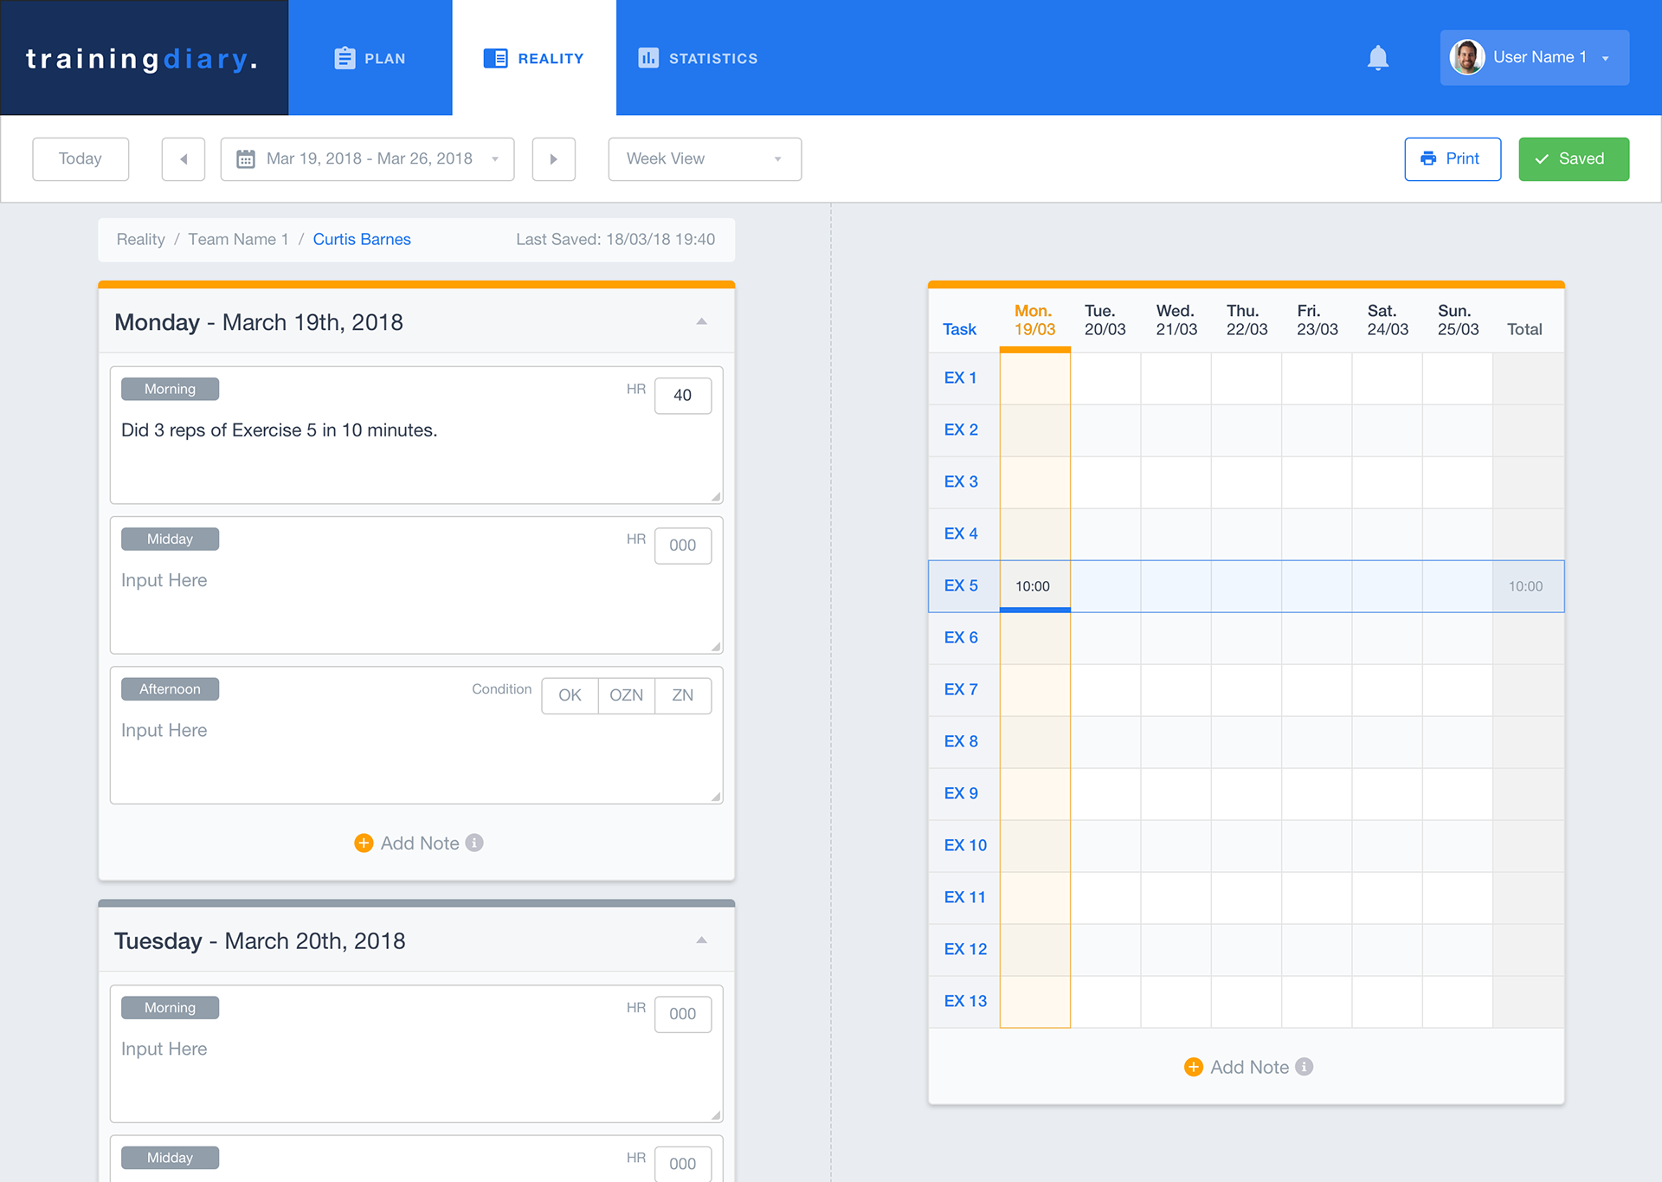Click the Monday Midday tag

pyautogui.click(x=170, y=539)
